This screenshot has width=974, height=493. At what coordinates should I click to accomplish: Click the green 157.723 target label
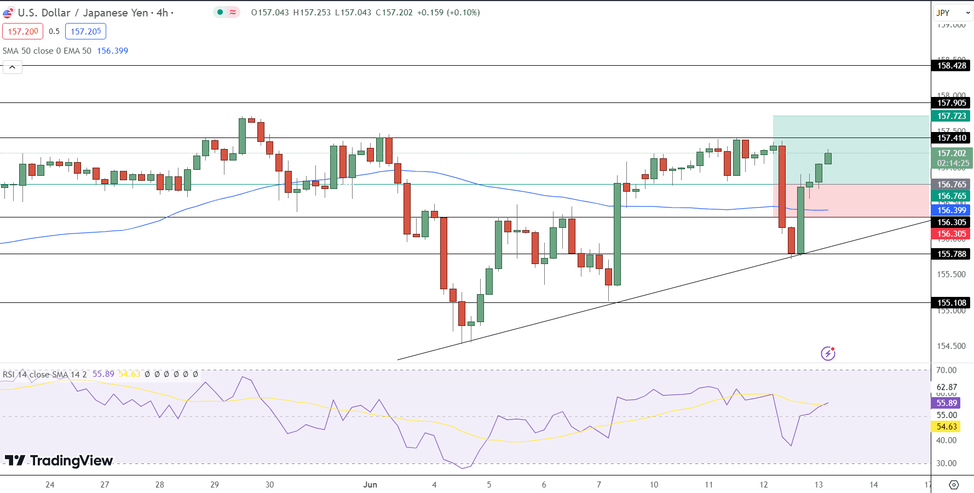coord(952,116)
